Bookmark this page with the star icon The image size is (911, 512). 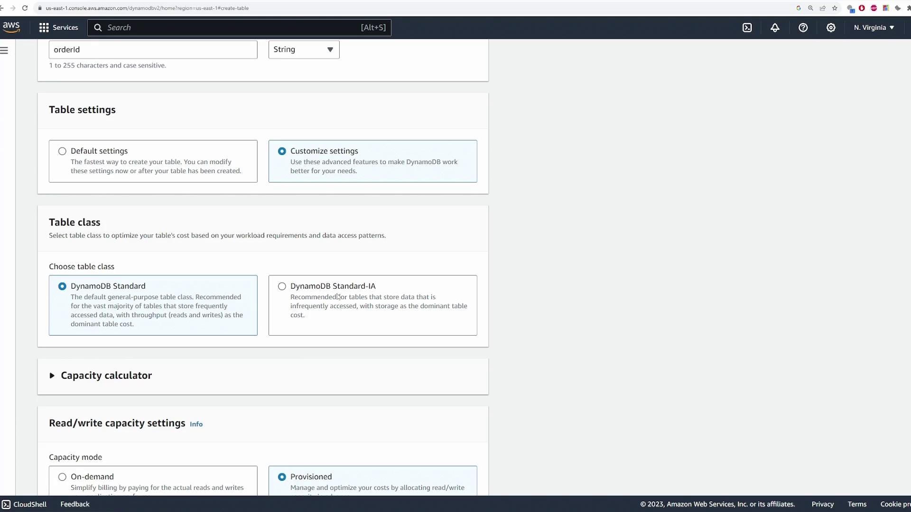click(835, 8)
